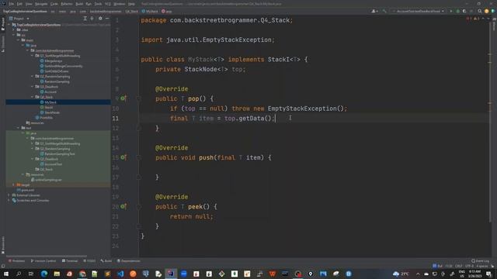Open the user account icon in the toolbar
The width and height of the screenshot is (497, 279).
tap(374, 11)
